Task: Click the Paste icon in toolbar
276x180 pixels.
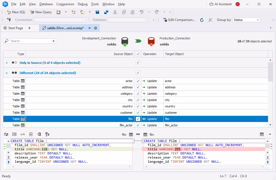Action: point(132,12)
